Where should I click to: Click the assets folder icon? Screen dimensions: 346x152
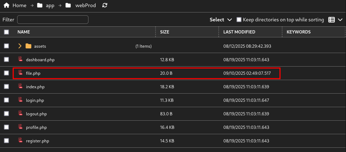coord(28,46)
